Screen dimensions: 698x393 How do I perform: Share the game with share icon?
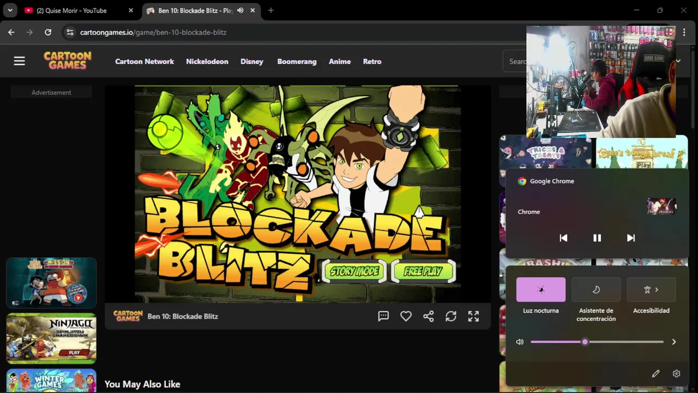429,316
